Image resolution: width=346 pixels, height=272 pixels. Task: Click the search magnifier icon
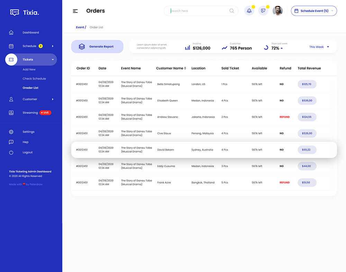tap(231, 11)
